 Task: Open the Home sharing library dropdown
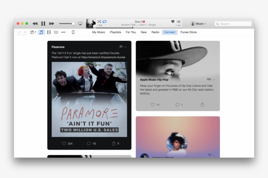coord(33,32)
